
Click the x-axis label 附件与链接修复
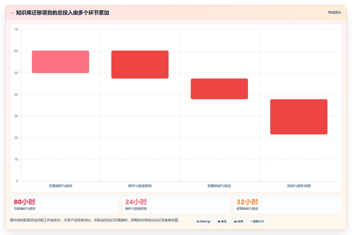pyautogui.click(x=140, y=186)
